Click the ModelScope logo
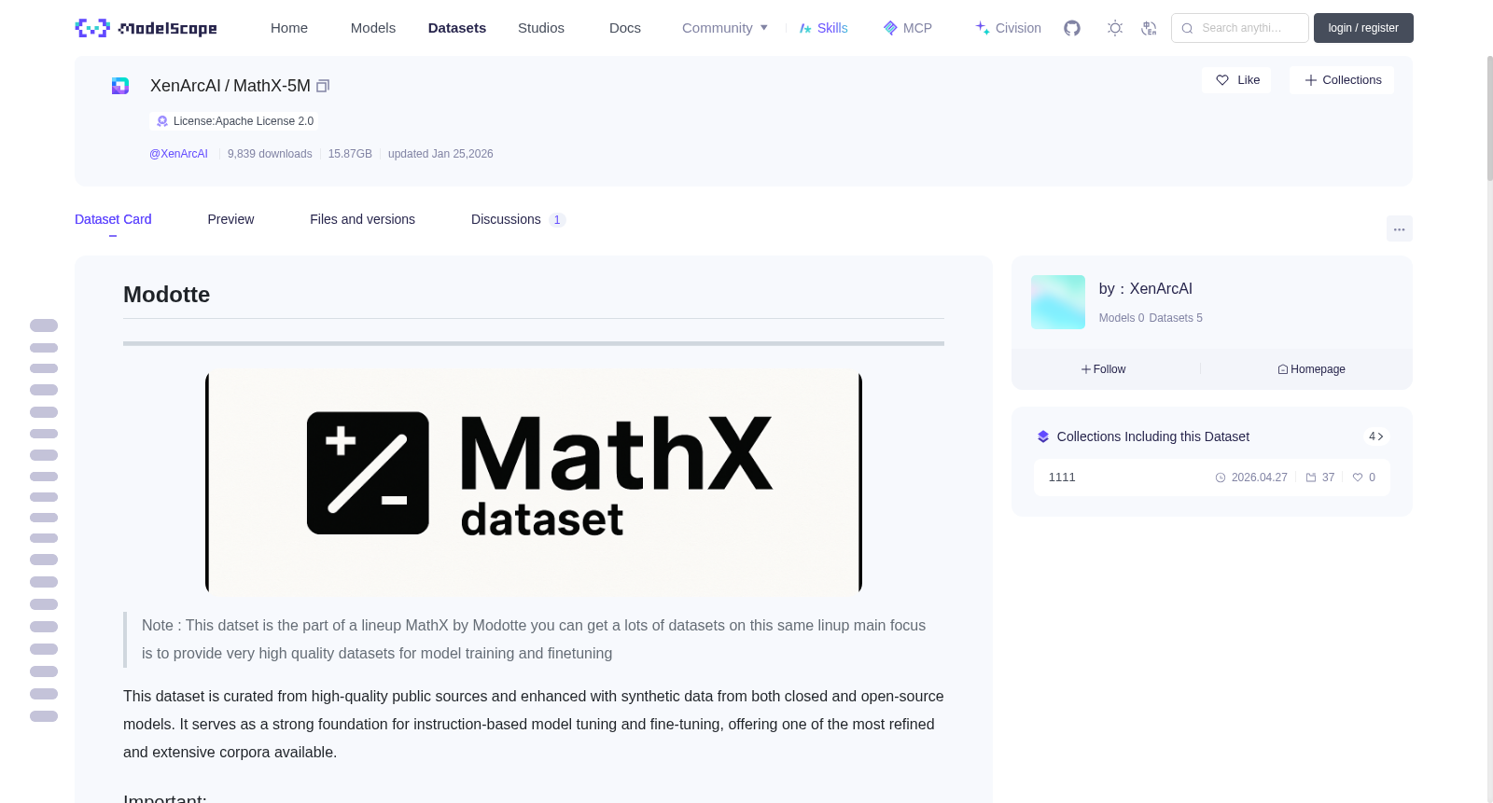The image size is (1493, 803). [x=146, y=28]
